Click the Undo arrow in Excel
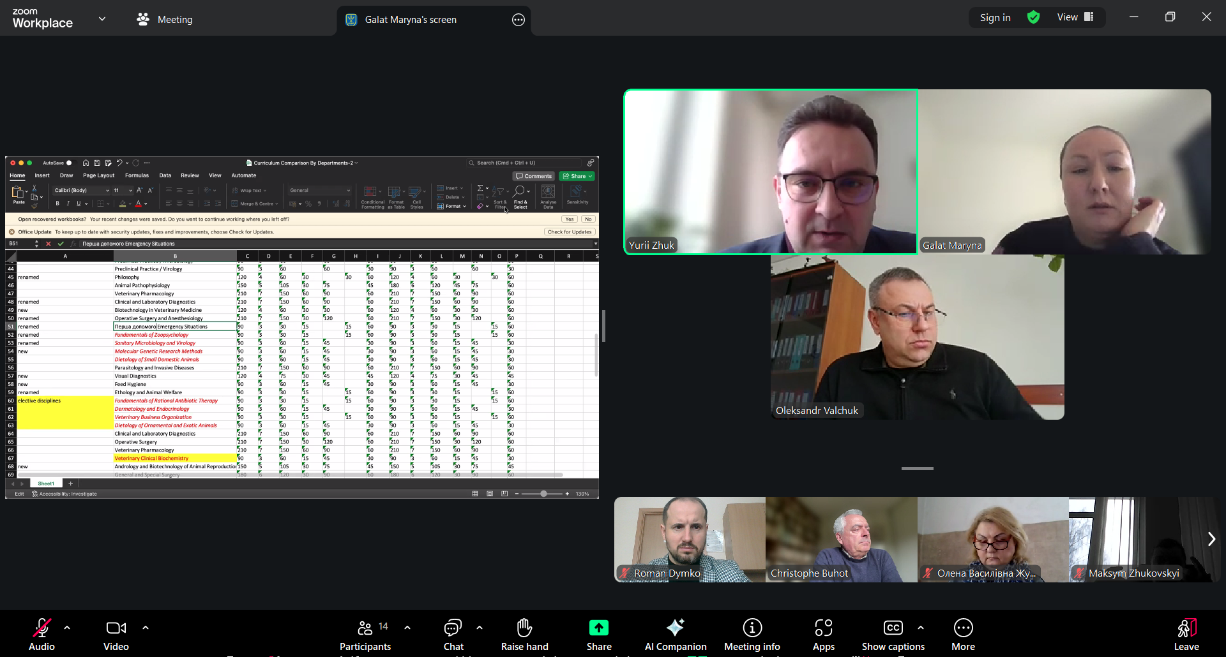 coord(119,163)
